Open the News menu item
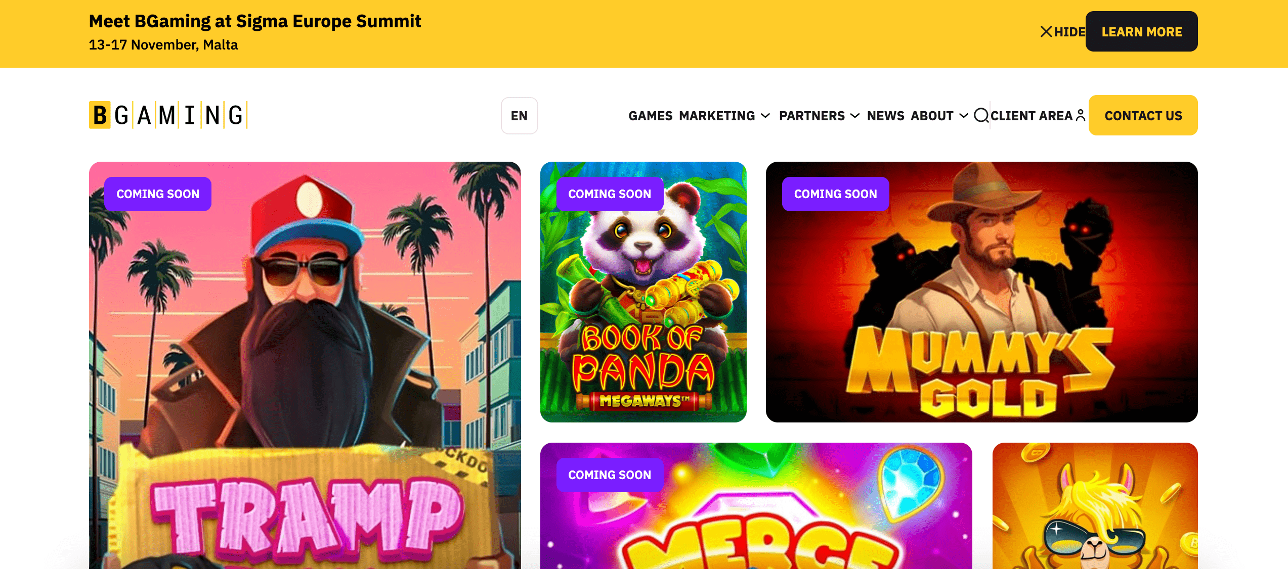This screenshot has width=1288, height=569. point(885,116)
